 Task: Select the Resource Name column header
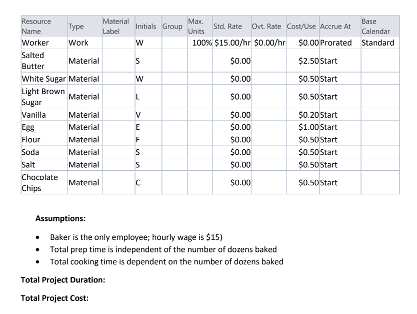coord(37,25)
